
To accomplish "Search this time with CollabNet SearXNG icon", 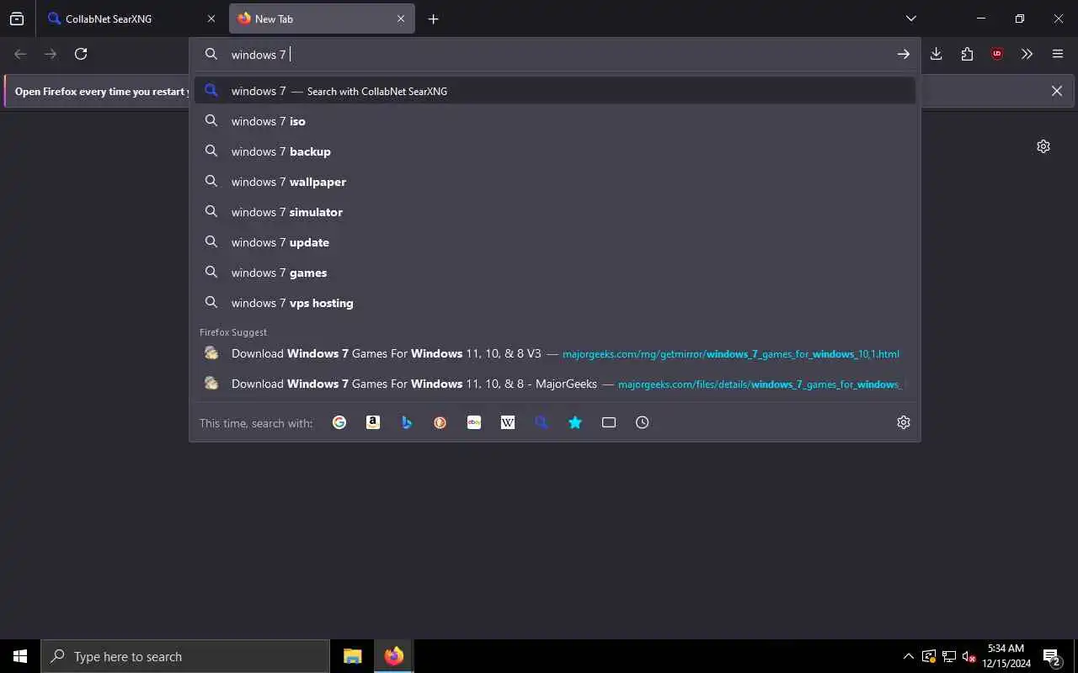I will point(542,422).
